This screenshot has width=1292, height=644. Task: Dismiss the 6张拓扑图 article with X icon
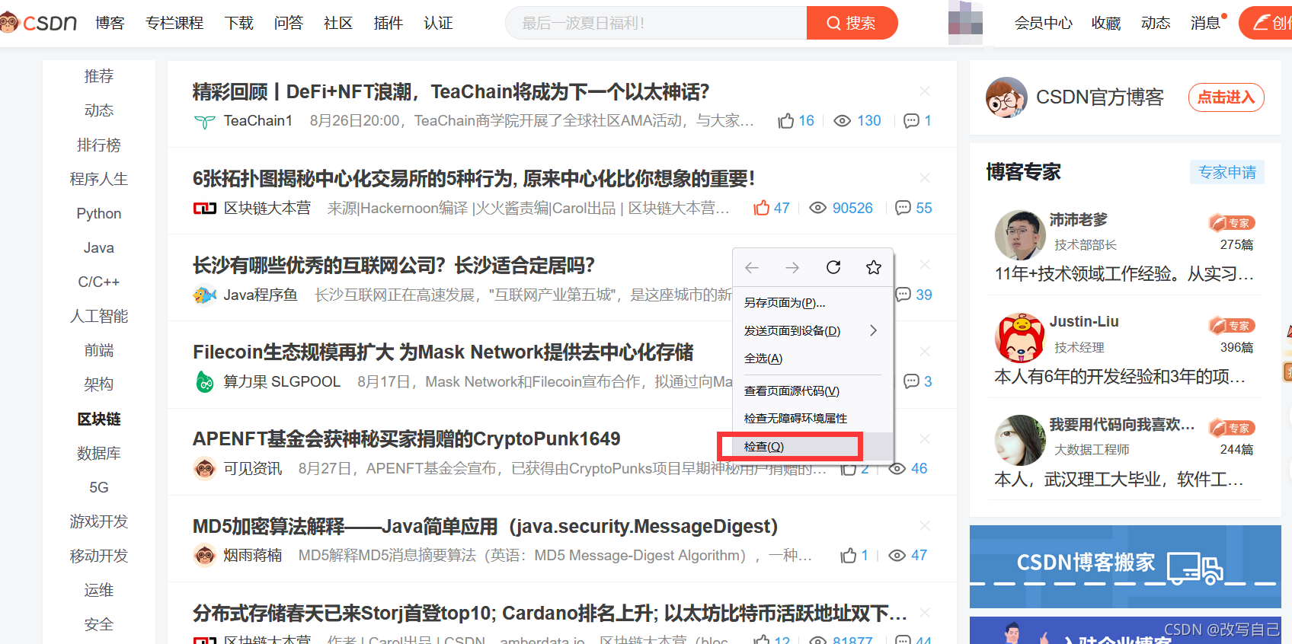[925, 178]
